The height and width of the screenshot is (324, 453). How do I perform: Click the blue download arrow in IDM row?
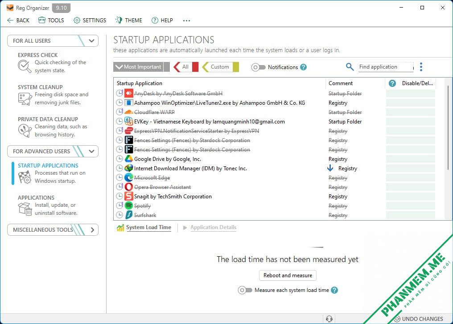pyautogui.click(x=330, y=168)
